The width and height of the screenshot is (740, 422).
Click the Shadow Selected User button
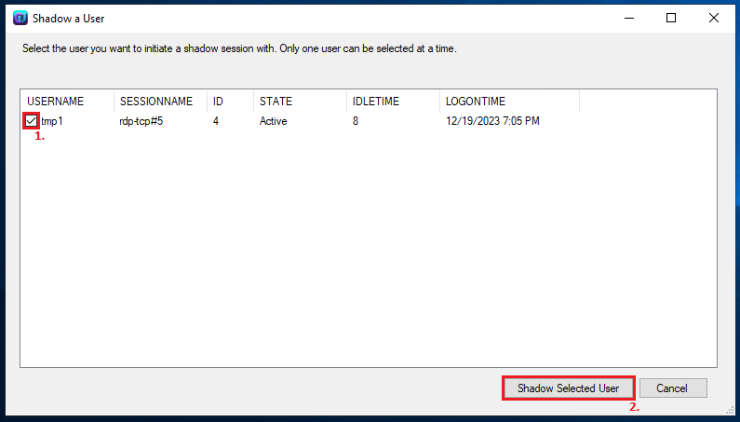tap(568, 388)
